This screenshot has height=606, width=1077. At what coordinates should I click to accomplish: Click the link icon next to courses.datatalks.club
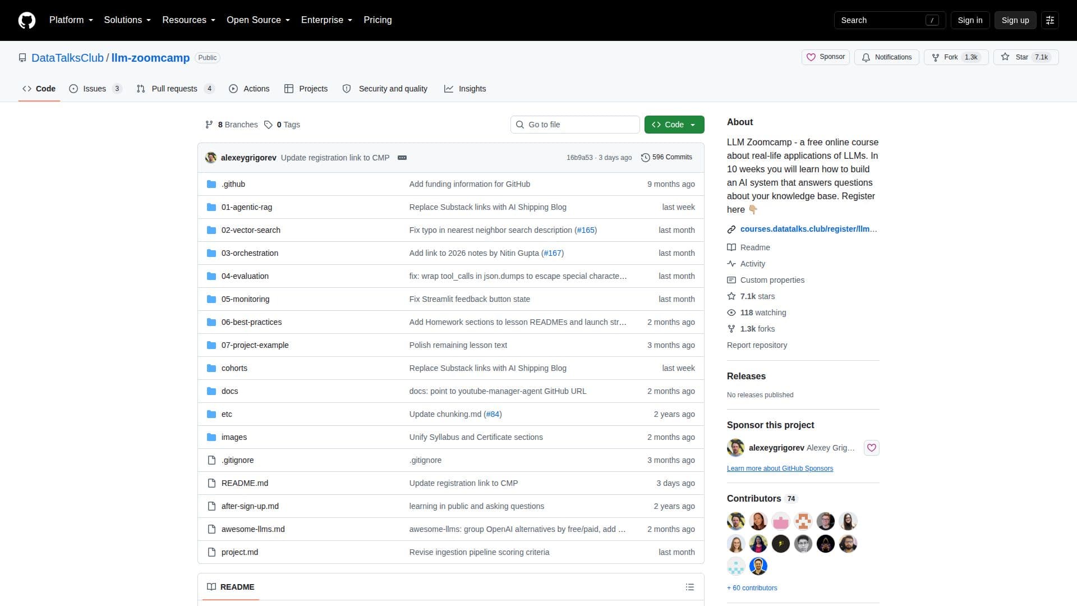(731, 229)
